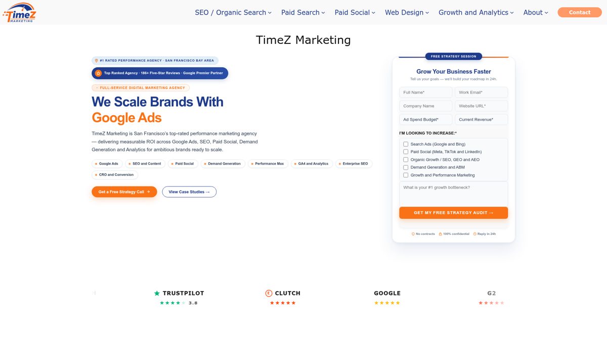Viewport: 607px width, 341px height.
Task: Click the Full Name field
Action: [426, 92]
